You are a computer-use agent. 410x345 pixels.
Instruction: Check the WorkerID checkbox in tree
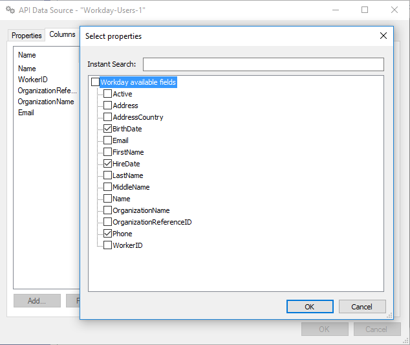pos(107,245)
